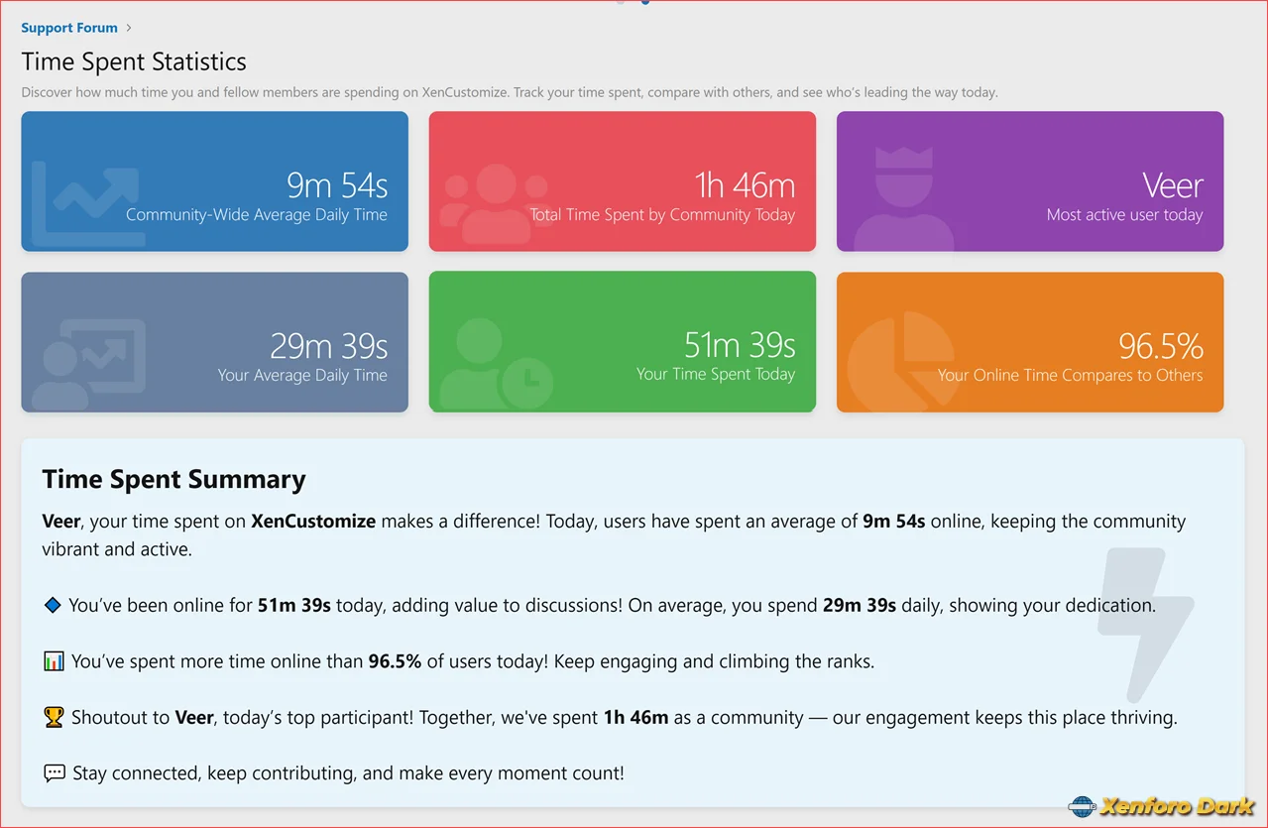Select the '51m 39s' value in the green card
This screenshot has width=1268, height=828.
pos(740,345)
